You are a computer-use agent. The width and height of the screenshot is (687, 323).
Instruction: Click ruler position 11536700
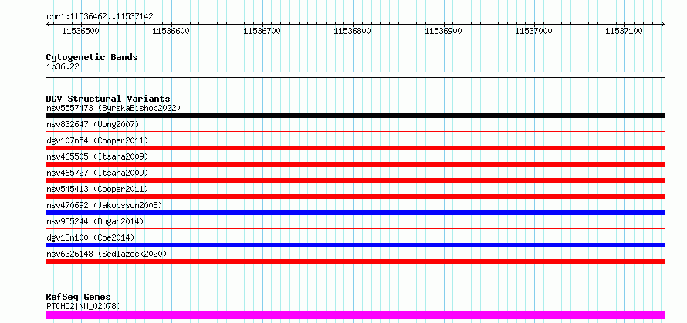point(262,31)
